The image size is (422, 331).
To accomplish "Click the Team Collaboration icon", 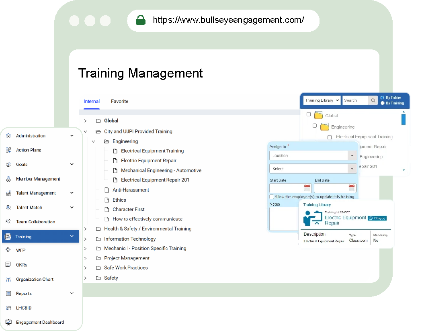I will pyautogui.click(x=8, y=222).
